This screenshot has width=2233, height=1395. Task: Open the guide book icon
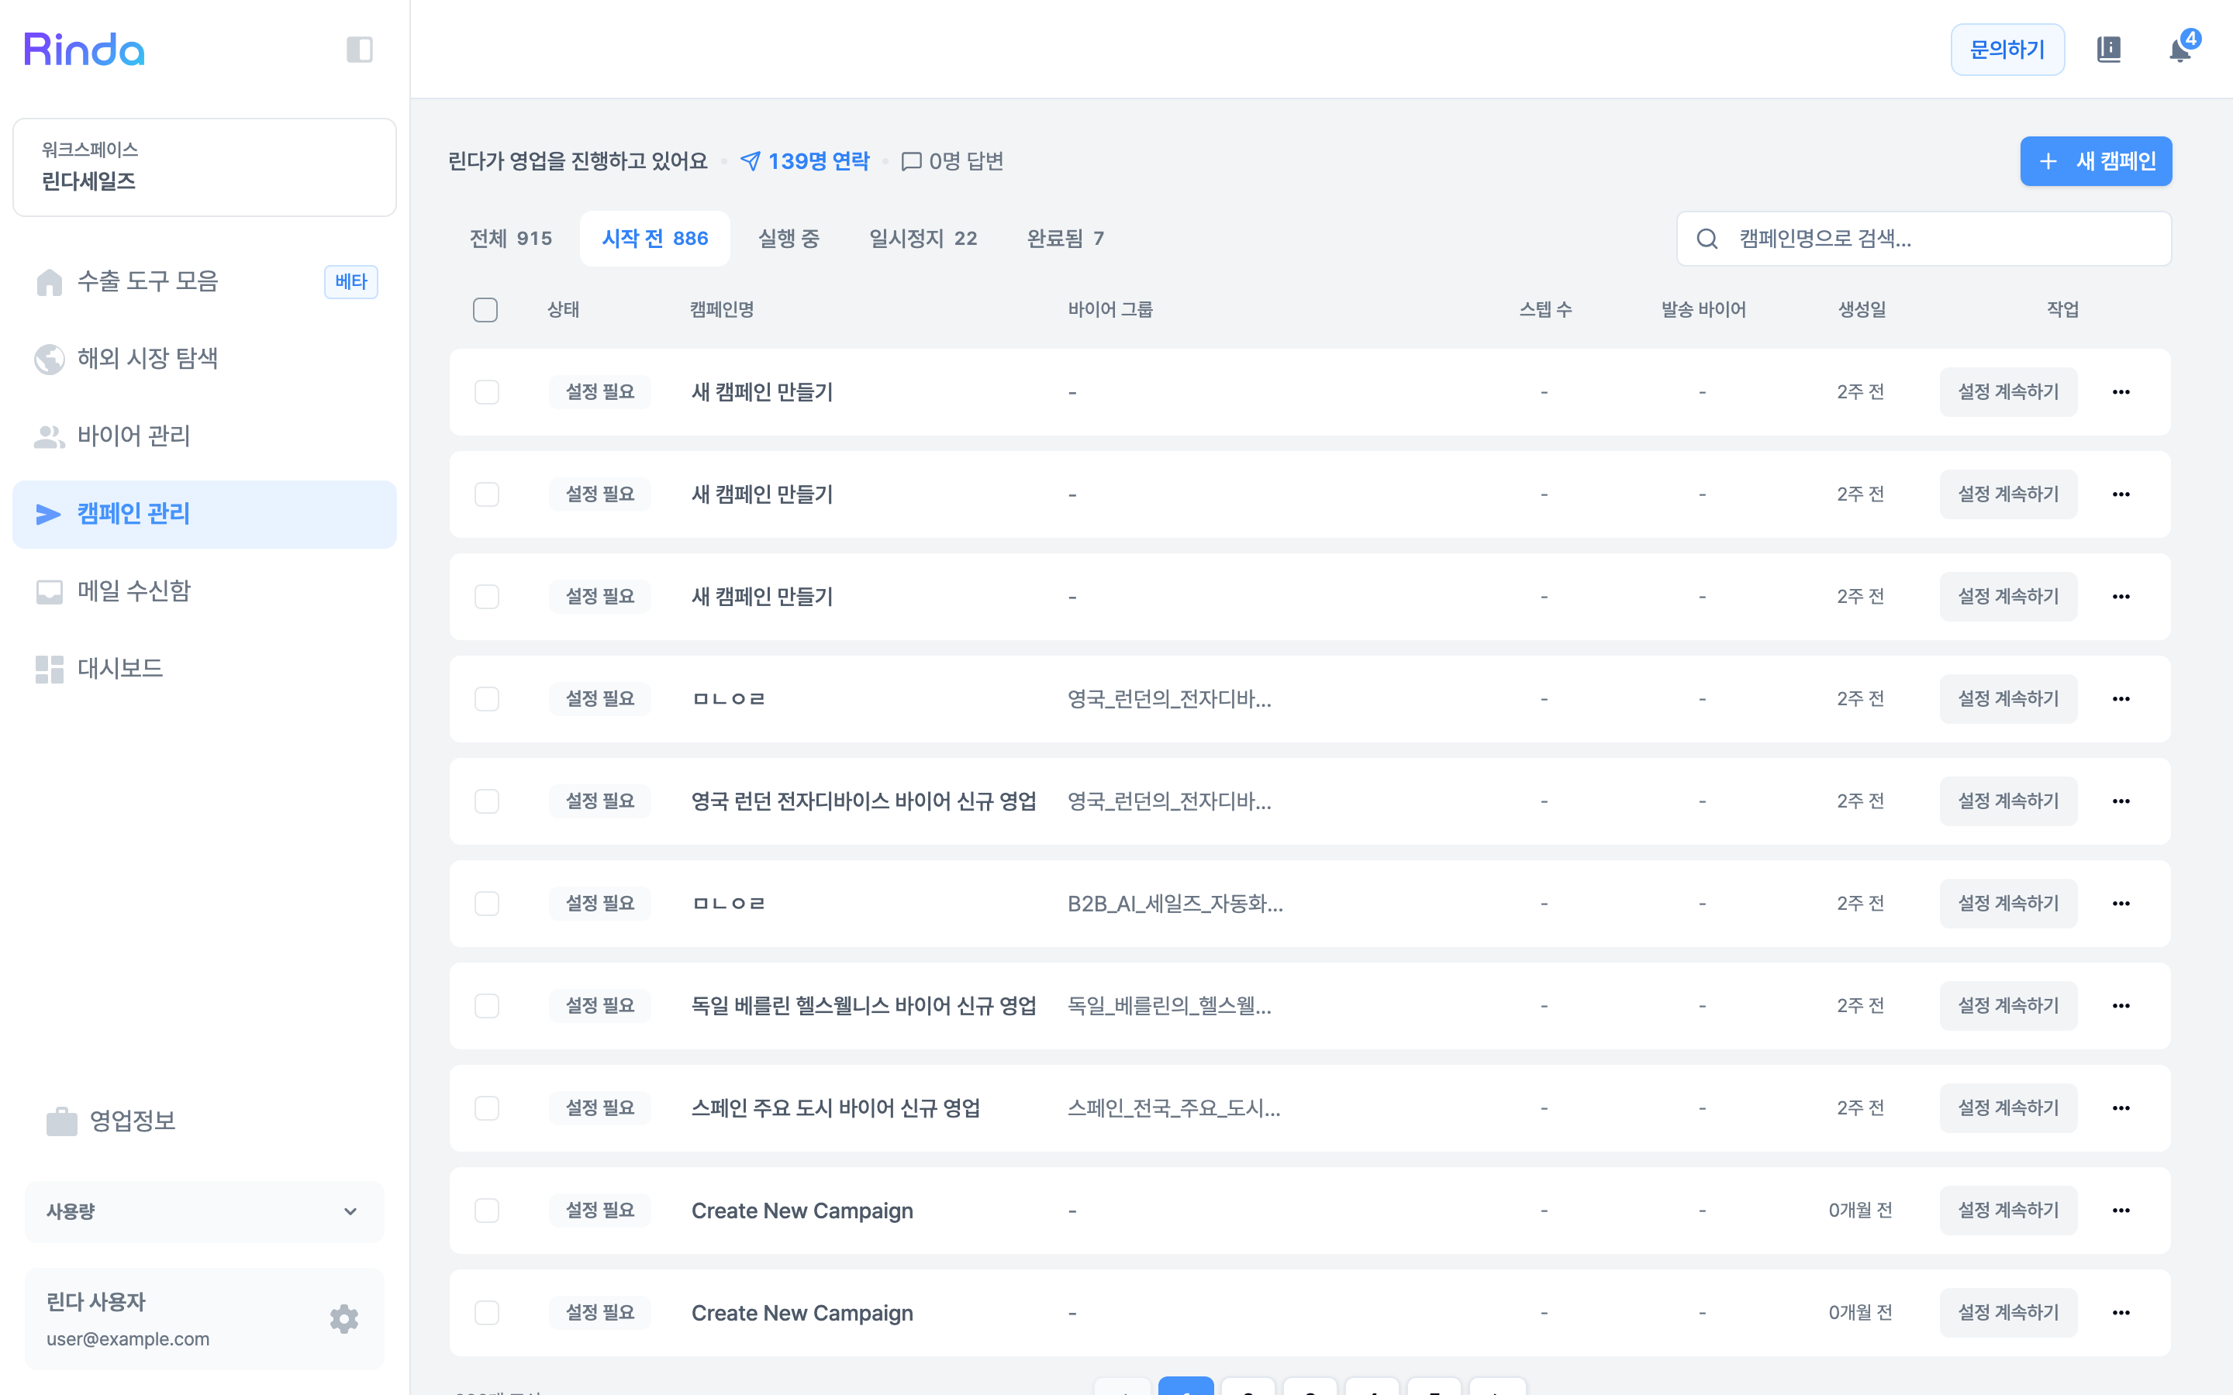click(2110, 49)
